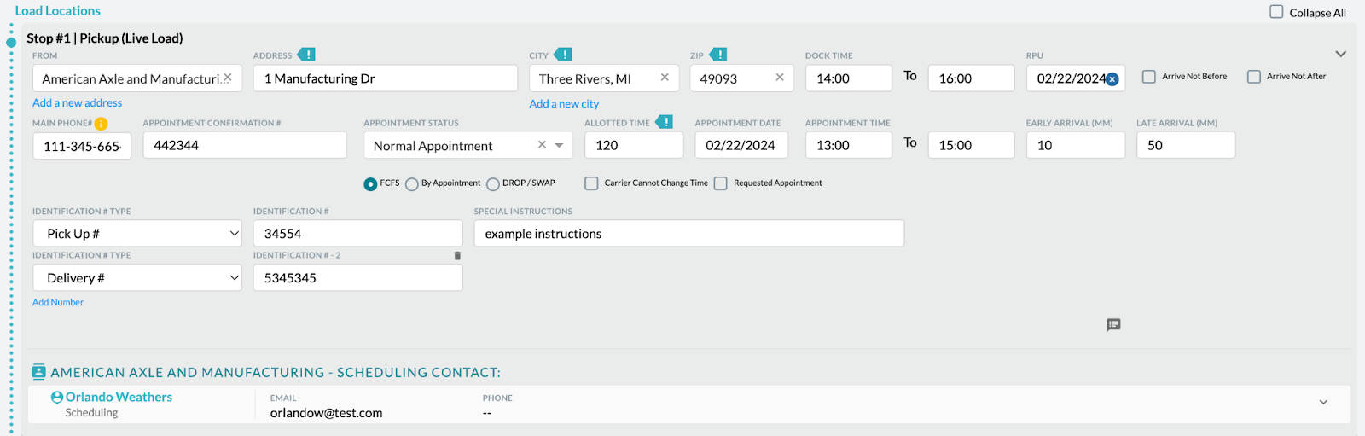The image size is (1365, 436).
Task: Click the Identification # 2 field 5345345
Action: [358, 278]
